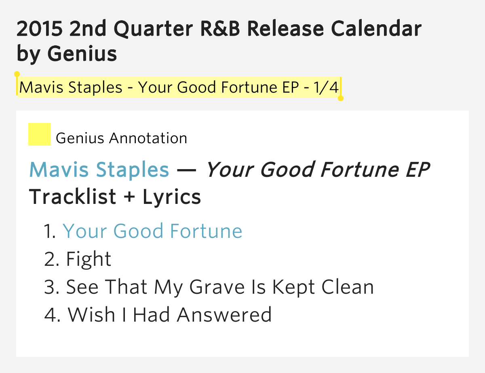Click the "by Genius" title line
Viewport: 485px width, 373px height.
pos(67,54)
